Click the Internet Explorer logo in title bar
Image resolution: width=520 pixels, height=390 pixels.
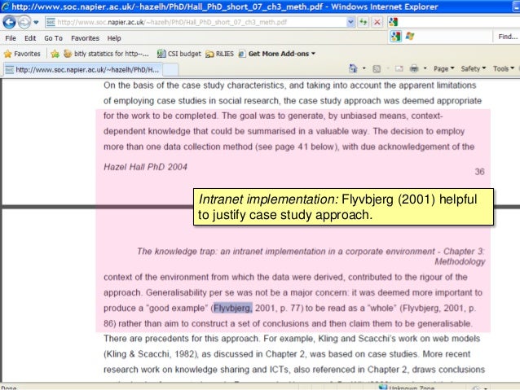pyautogui.click(x=6, y=7)
